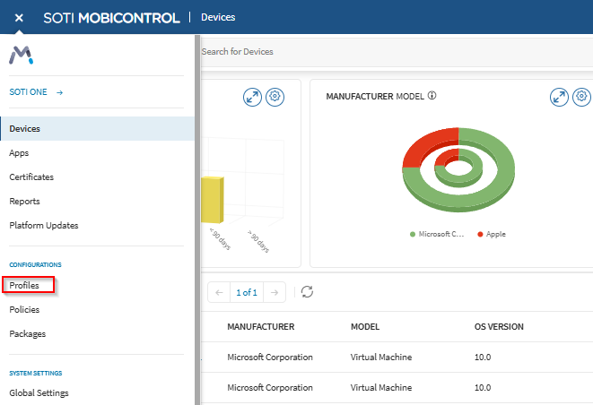Open Packages configuration page
Viewport: 593px width, 405px height.
27,334
